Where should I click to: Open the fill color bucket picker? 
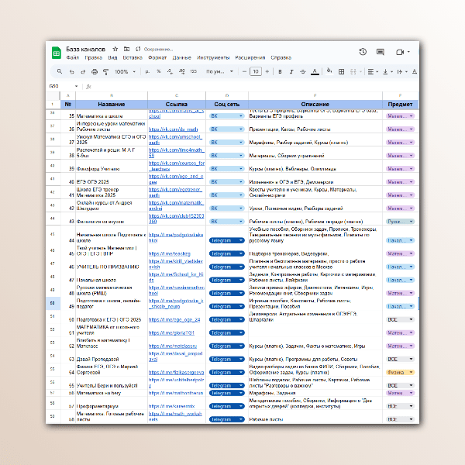coord(329,71)
